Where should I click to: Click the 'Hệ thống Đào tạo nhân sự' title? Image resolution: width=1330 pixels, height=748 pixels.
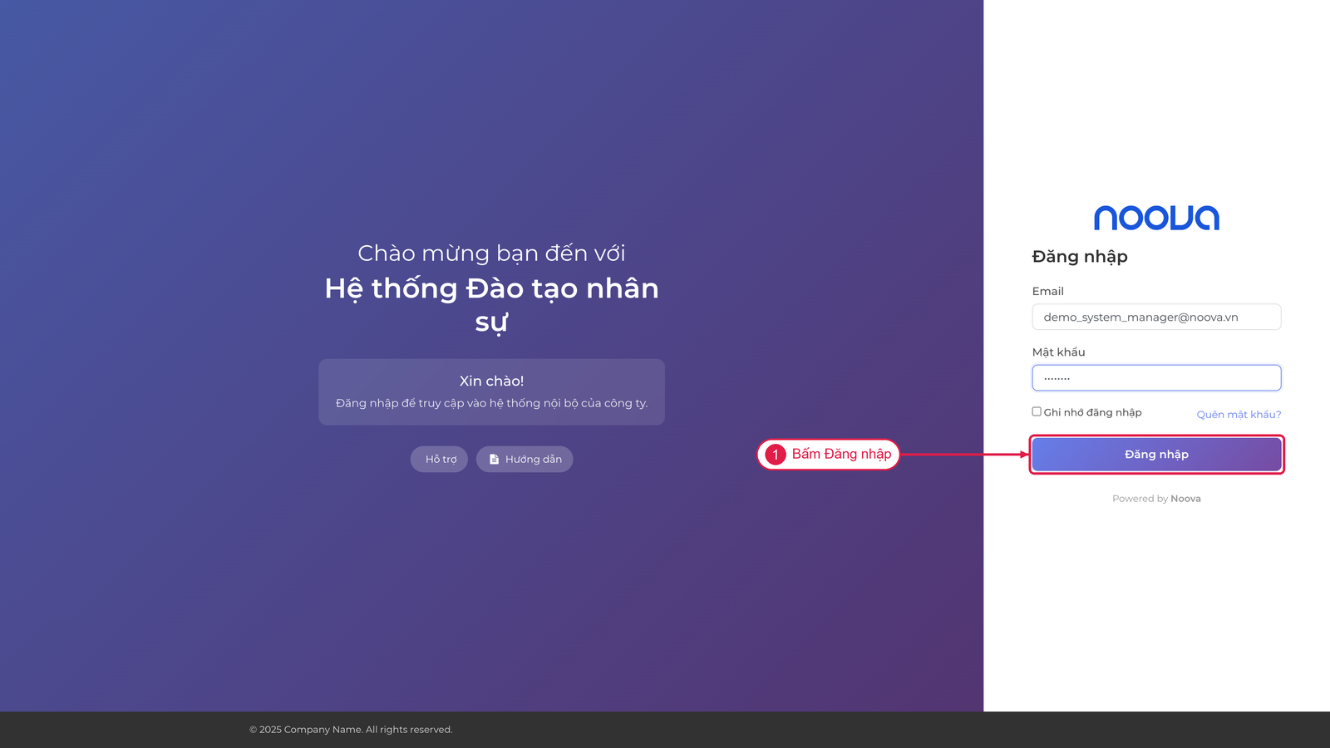coord(491,305)
